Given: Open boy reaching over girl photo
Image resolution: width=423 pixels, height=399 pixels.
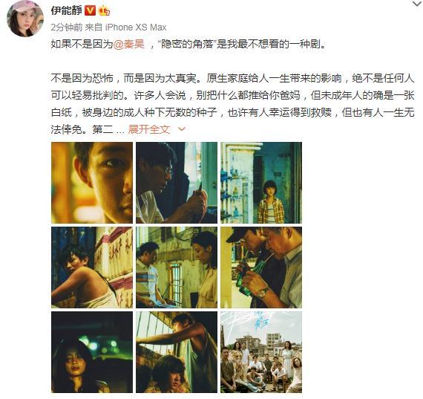Looking at the screenshot, I should click(177, 352).
